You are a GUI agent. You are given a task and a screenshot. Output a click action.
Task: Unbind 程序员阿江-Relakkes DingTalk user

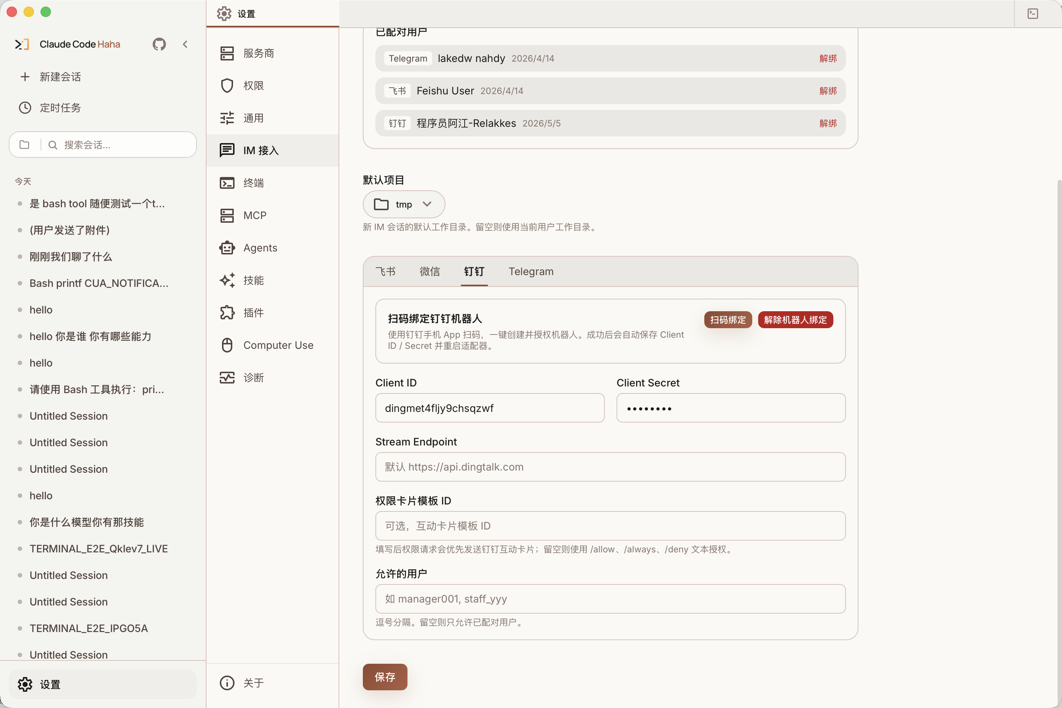(828, 123)
